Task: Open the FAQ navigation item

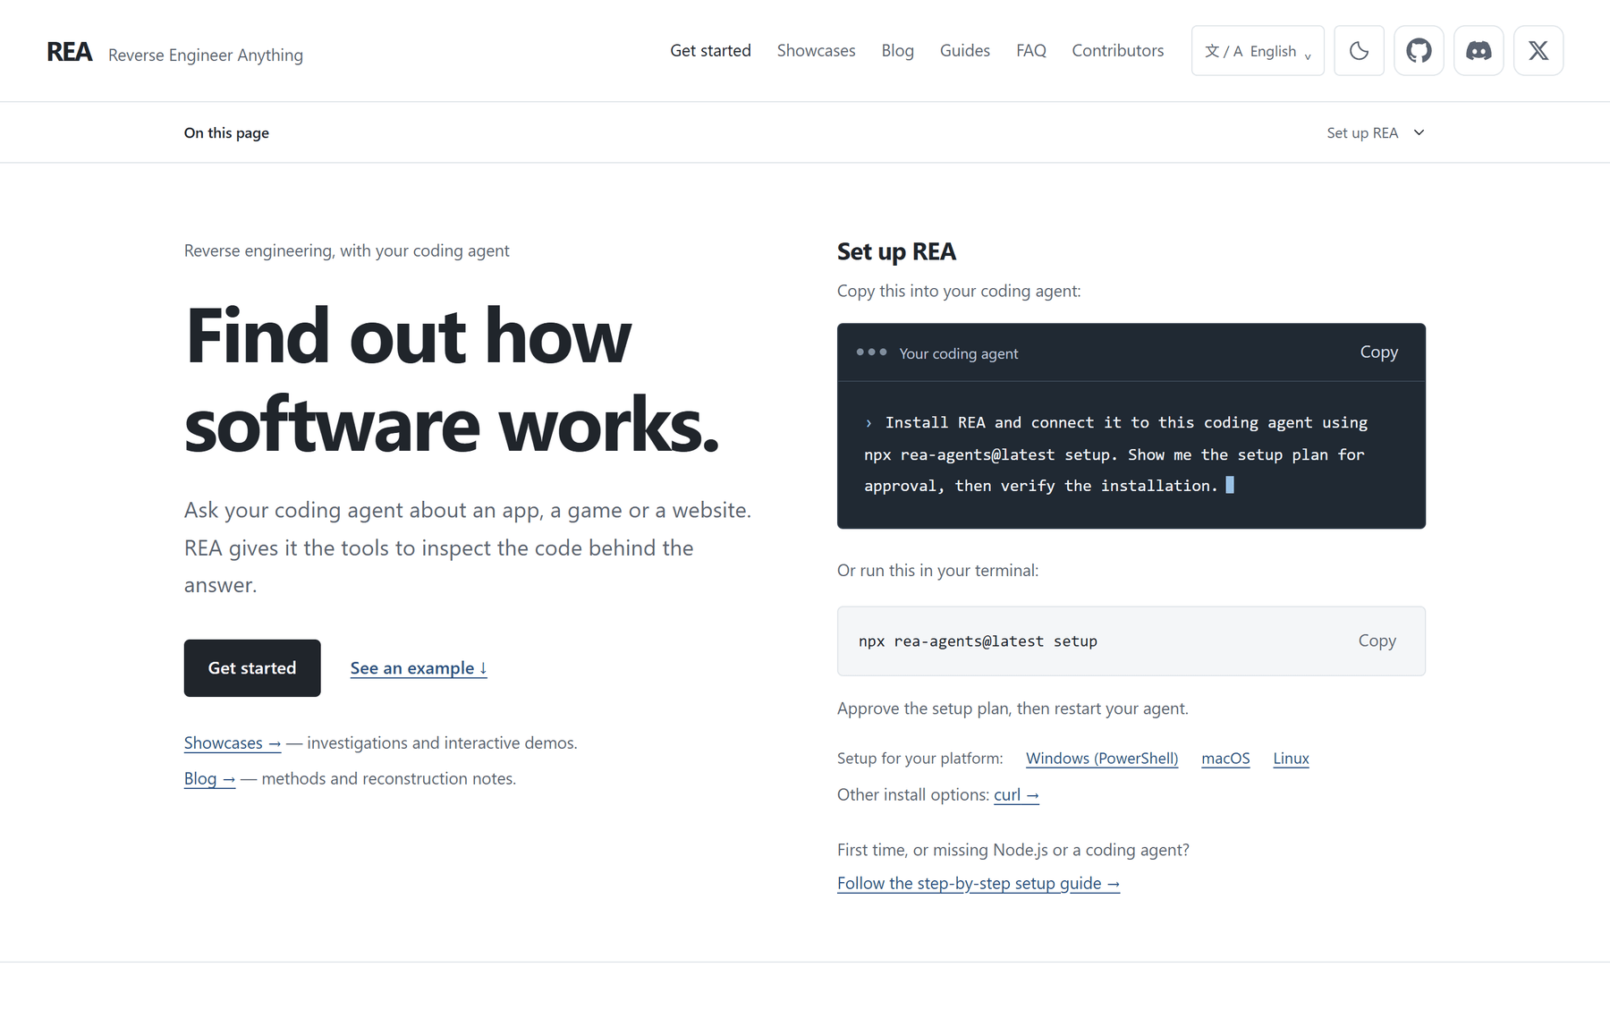Action: [1030, 51]
